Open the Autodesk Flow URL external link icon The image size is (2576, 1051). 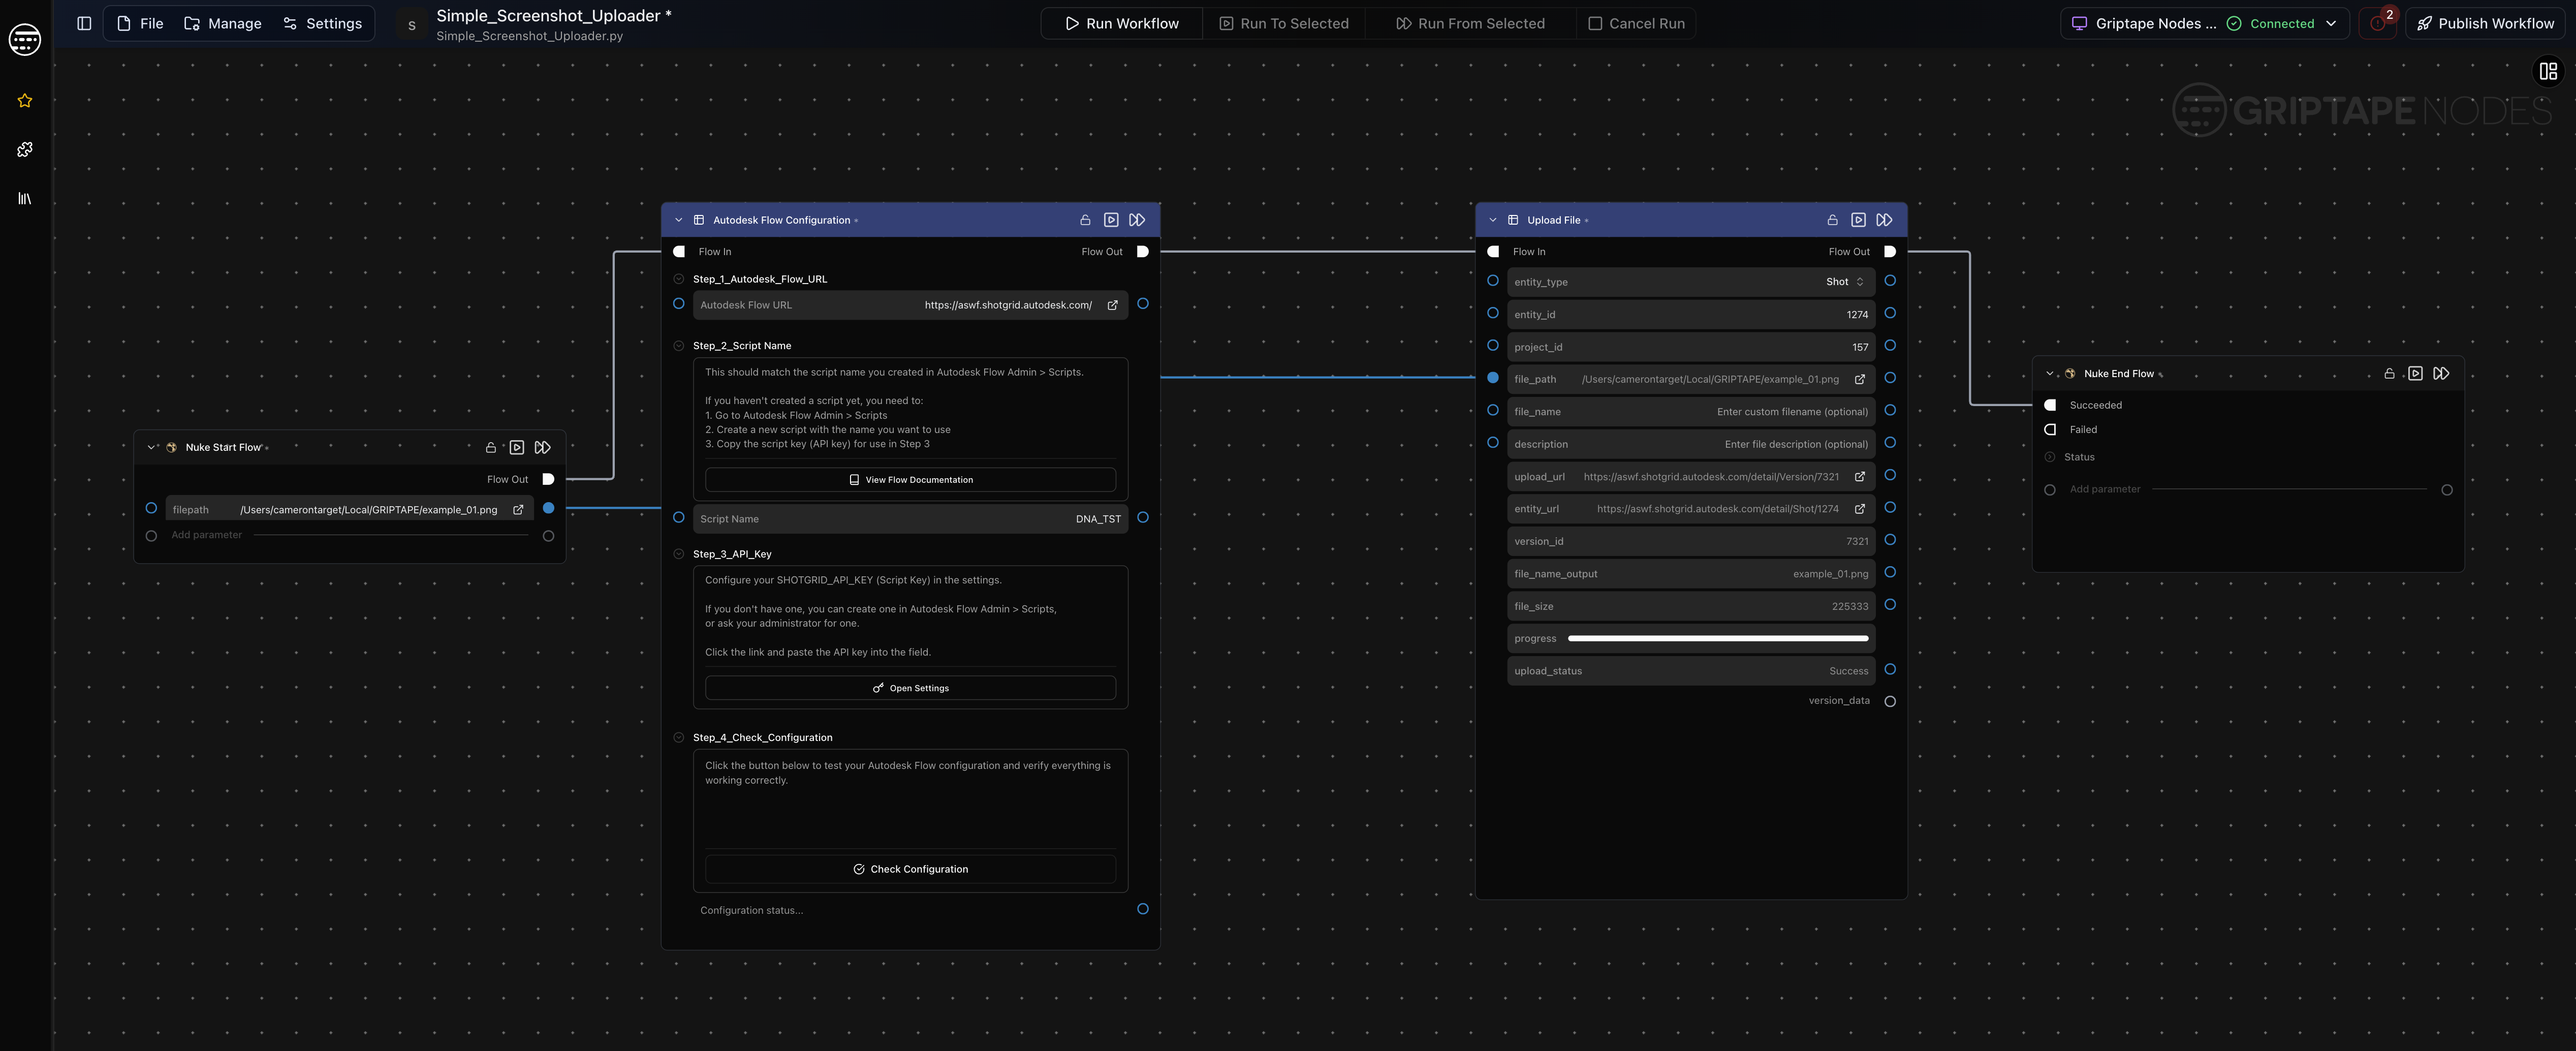tap(1112, 305)
